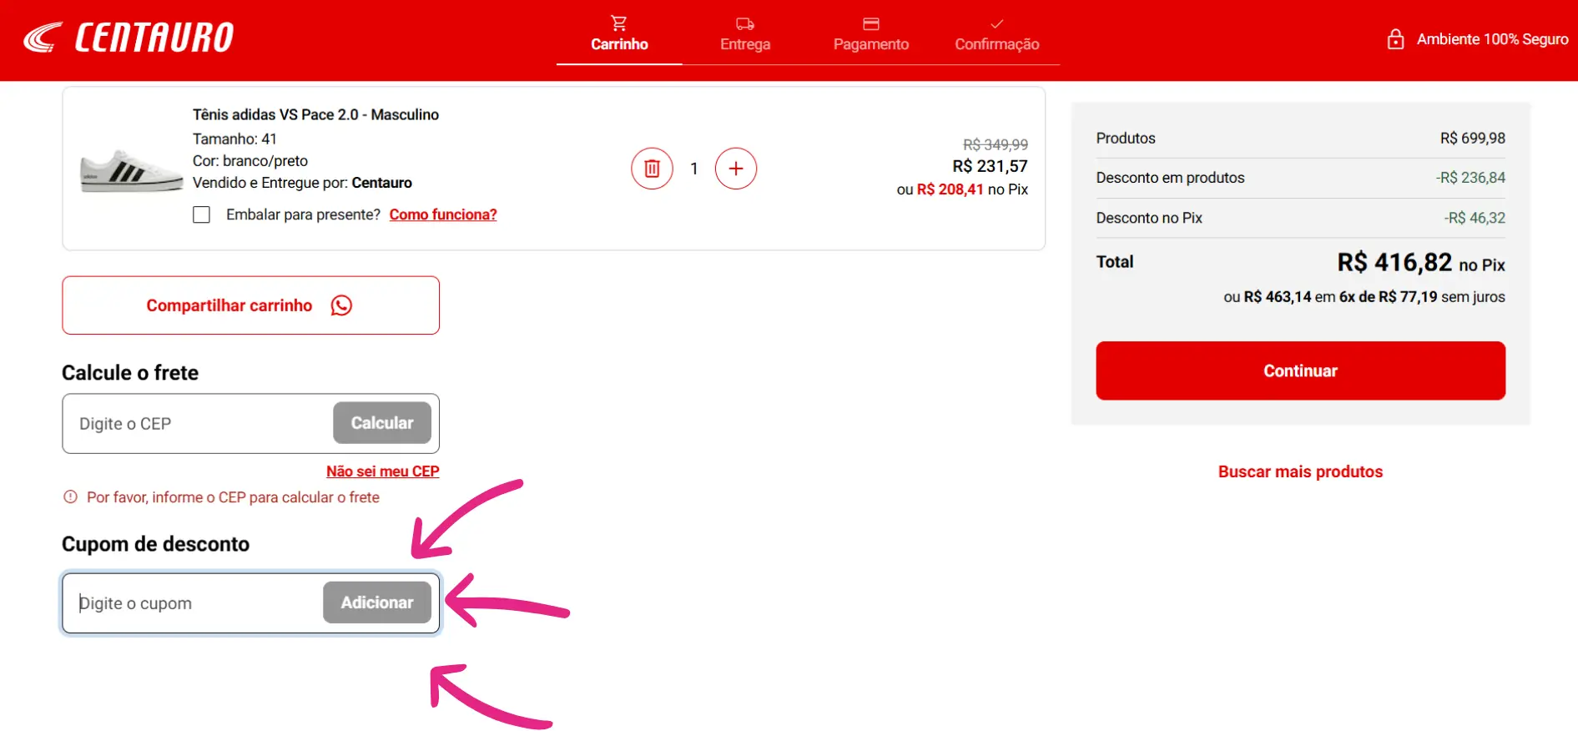Click the 'Embalar para presente?' label
Image resolution: width=1578 pixels, height=731 pixels.
click(304, 214)
